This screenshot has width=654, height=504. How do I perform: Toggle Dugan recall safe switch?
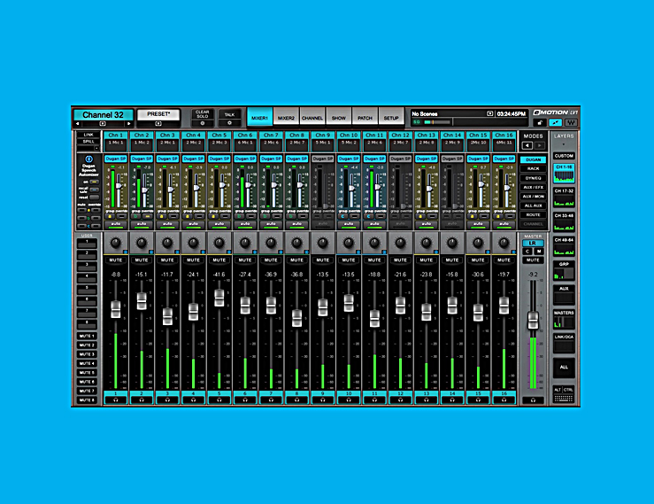[95, 190]
